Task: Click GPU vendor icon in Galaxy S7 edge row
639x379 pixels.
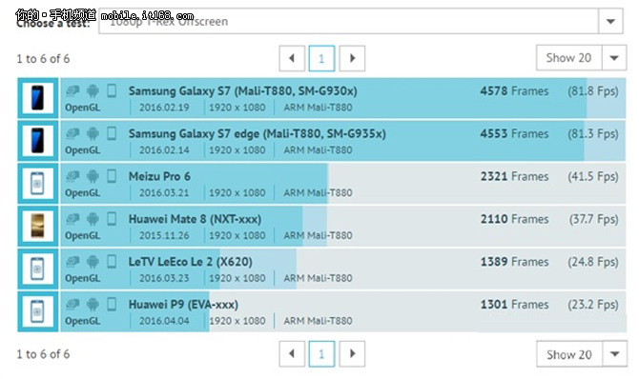Action: click(x=72, y=133)
